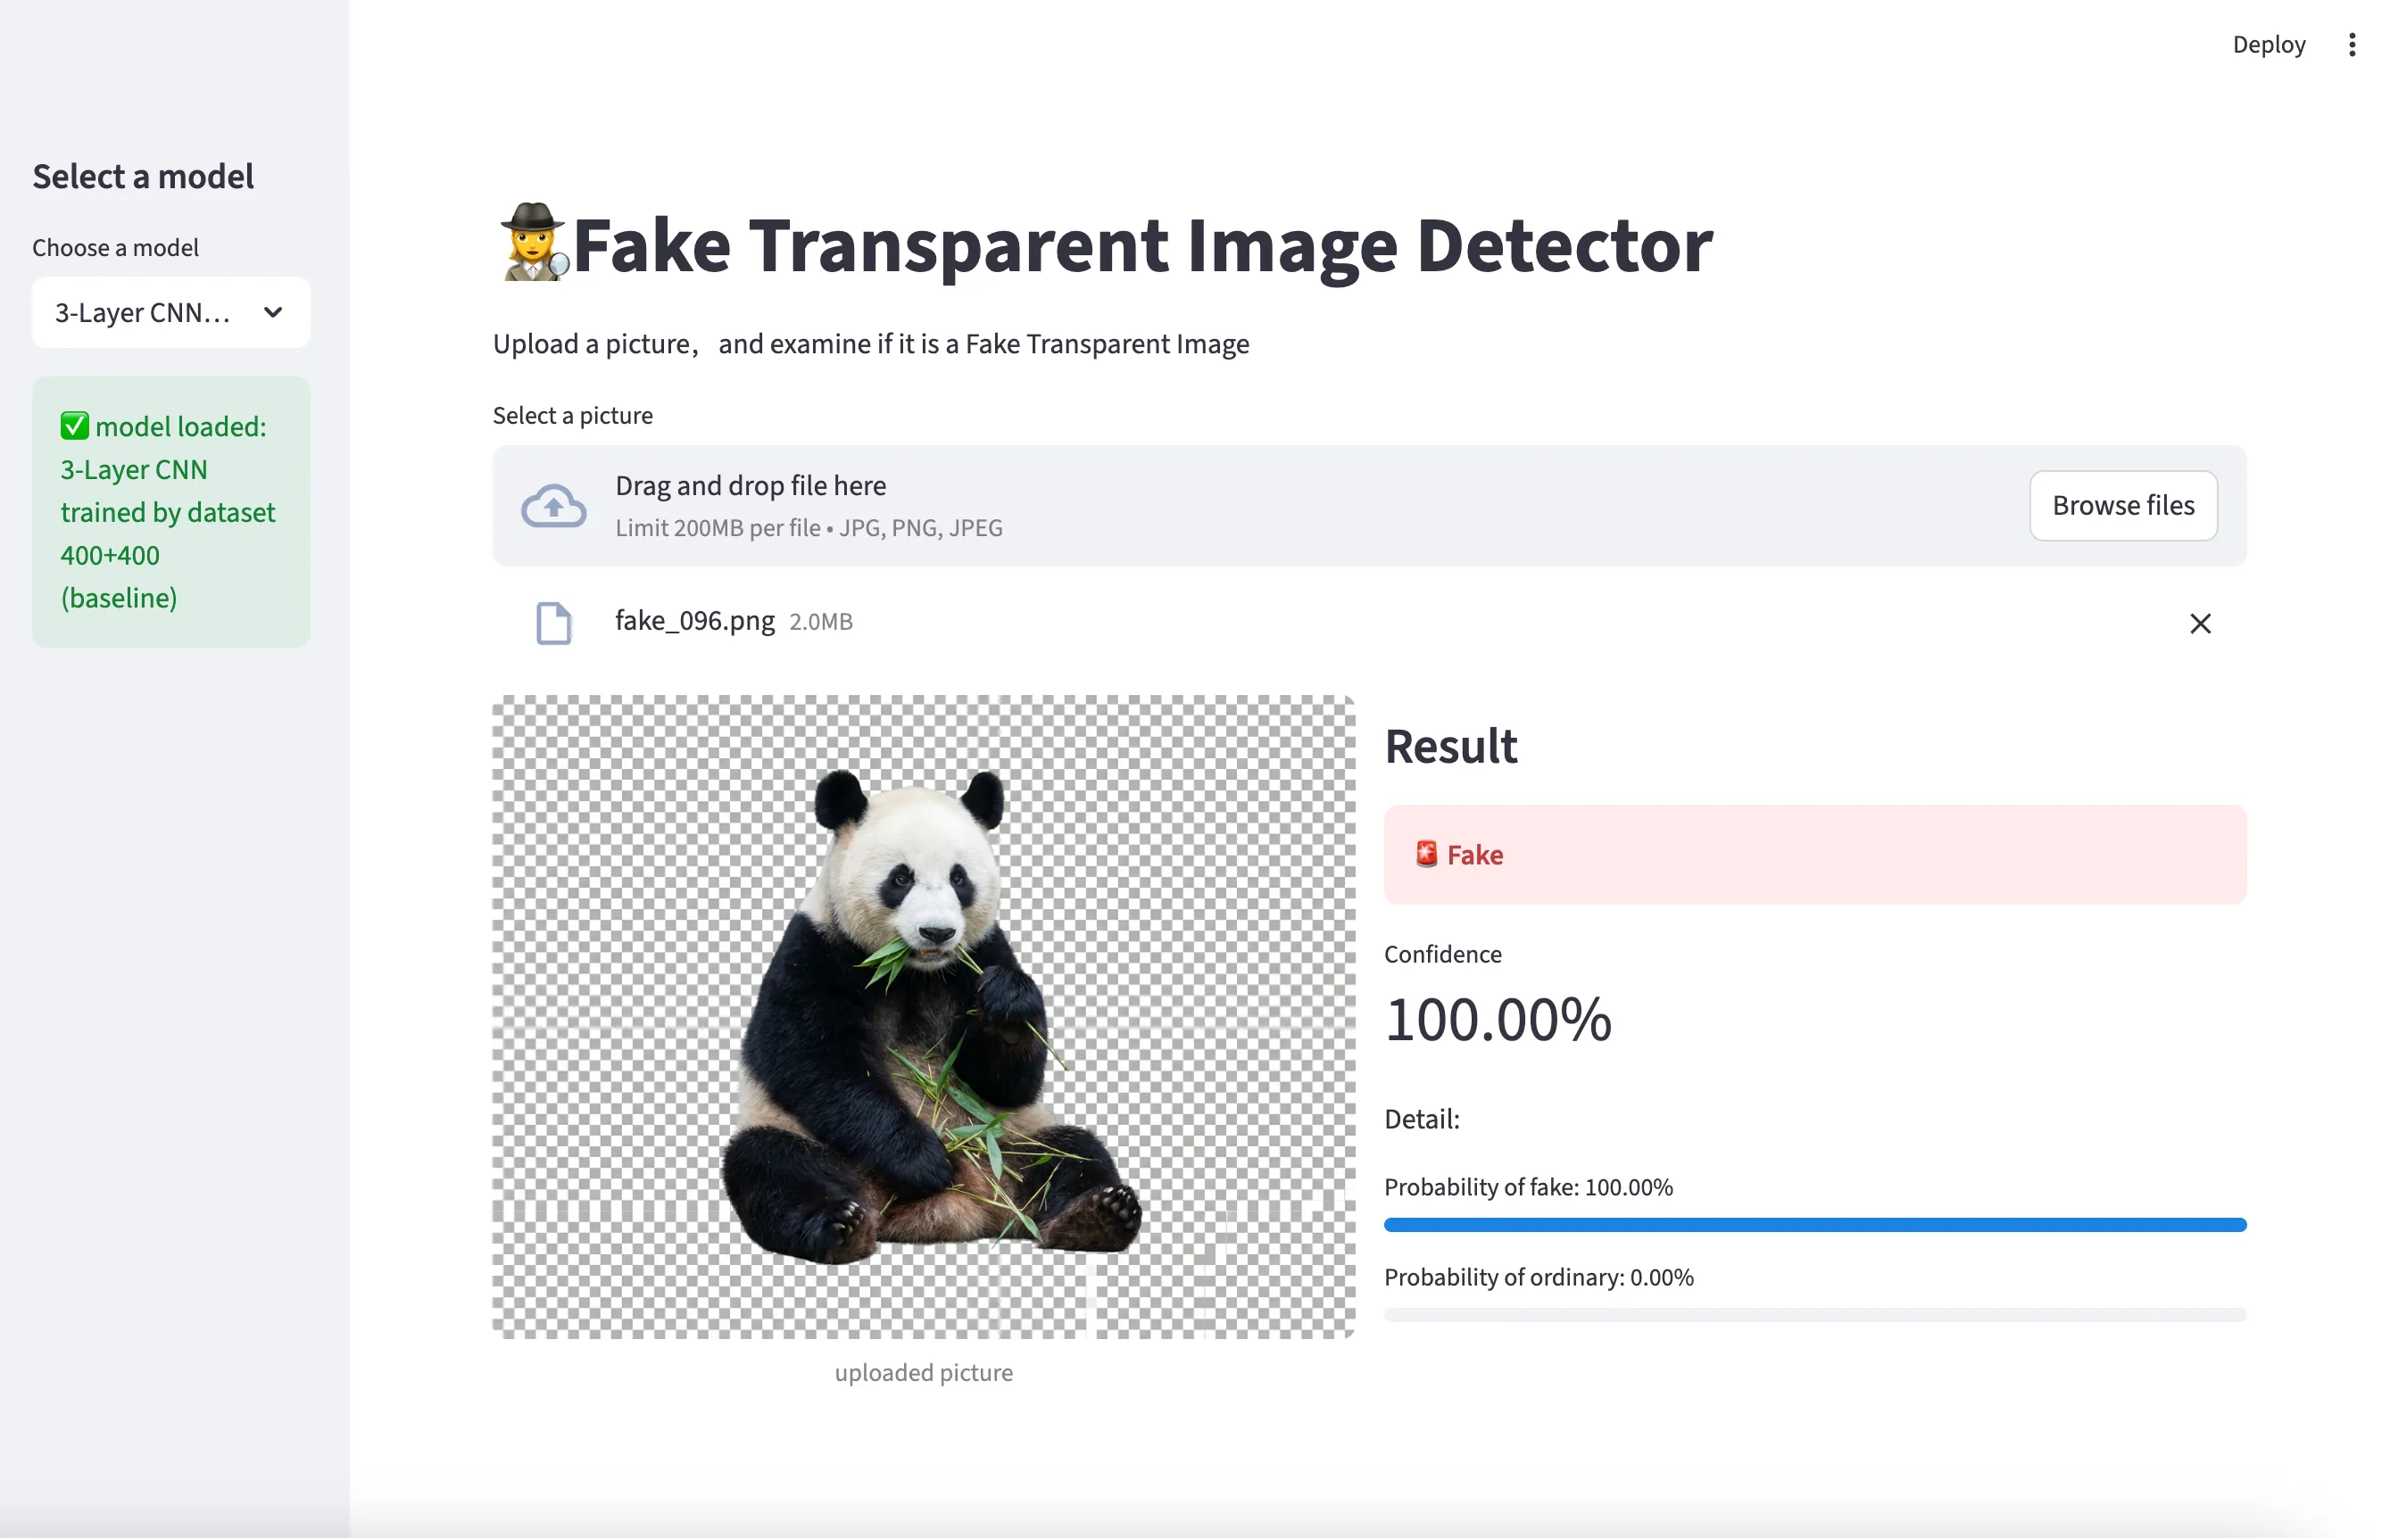Click the green checkmark in model loaded box
2390x1538 pixels.
pos(75,426)
